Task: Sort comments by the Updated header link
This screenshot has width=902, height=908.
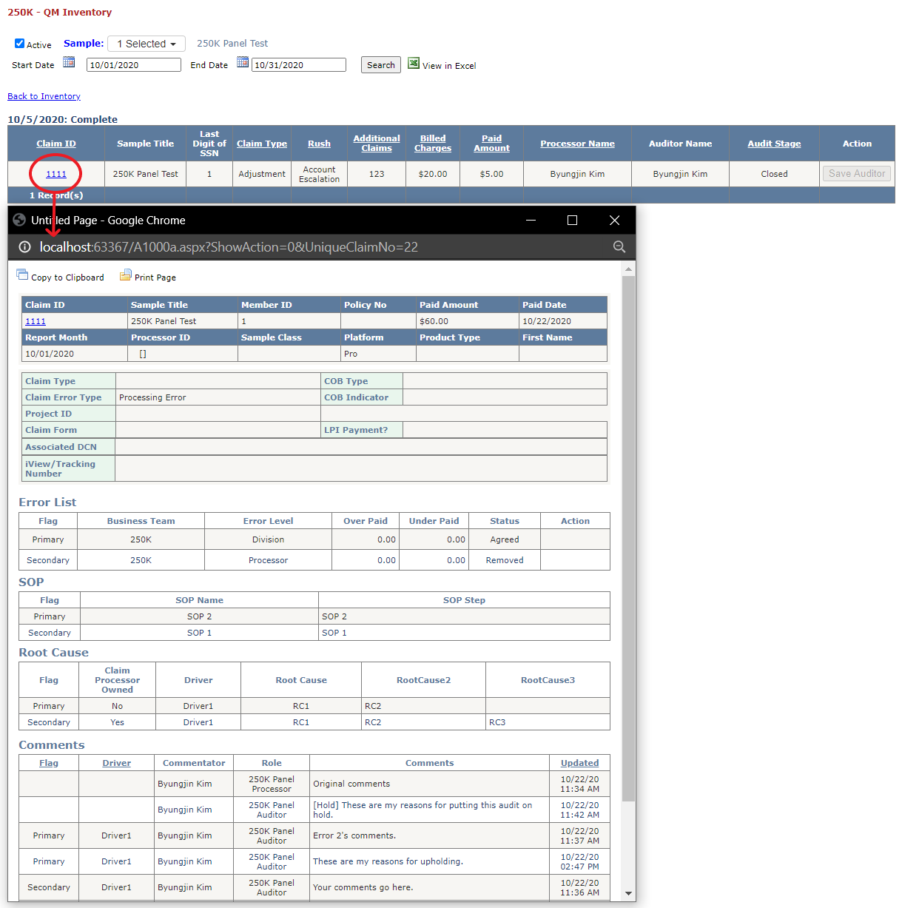Action: coord(579,763)
